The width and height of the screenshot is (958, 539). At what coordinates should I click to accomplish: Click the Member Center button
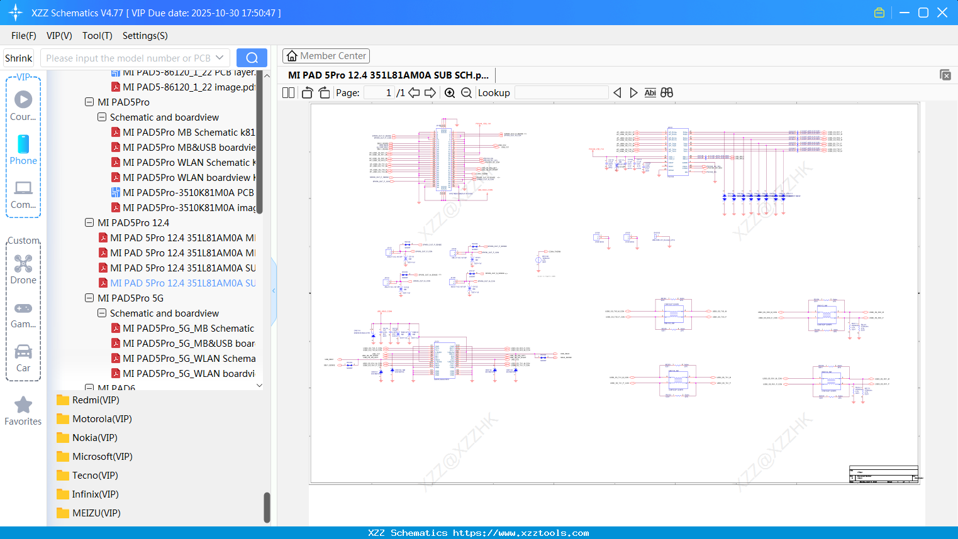[x=326, y=56]
